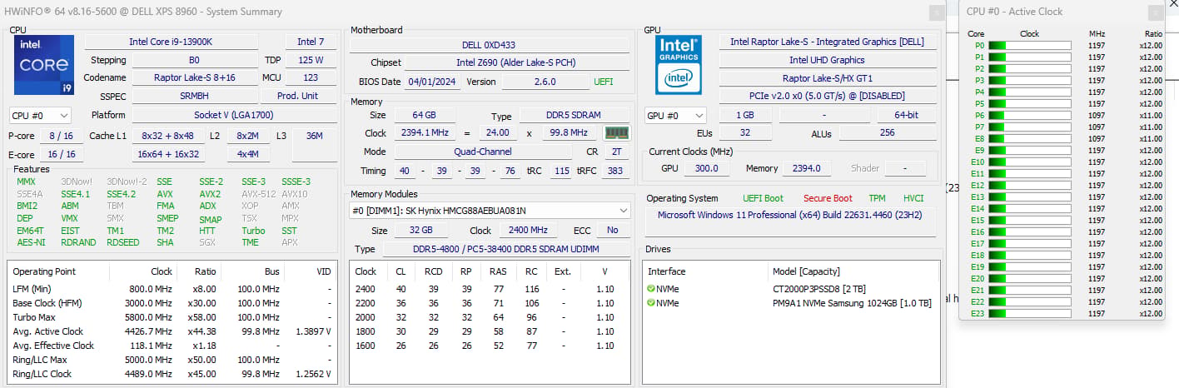This screenshot has width=1179, height=388.
Task: Click the DDR5 SDRAM memory type field
Action: pyautogui.click(x=575, y=116)
